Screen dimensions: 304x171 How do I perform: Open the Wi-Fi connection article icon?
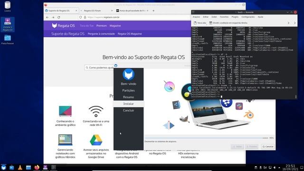[96, 111]
